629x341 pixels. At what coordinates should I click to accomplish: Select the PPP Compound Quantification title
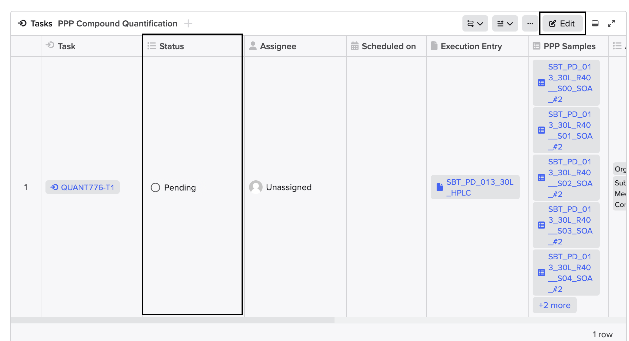117,23
